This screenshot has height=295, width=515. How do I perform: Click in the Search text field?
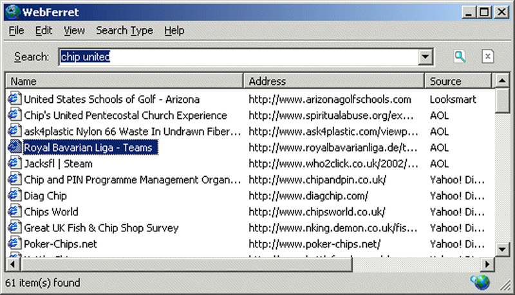click(239, 57)
